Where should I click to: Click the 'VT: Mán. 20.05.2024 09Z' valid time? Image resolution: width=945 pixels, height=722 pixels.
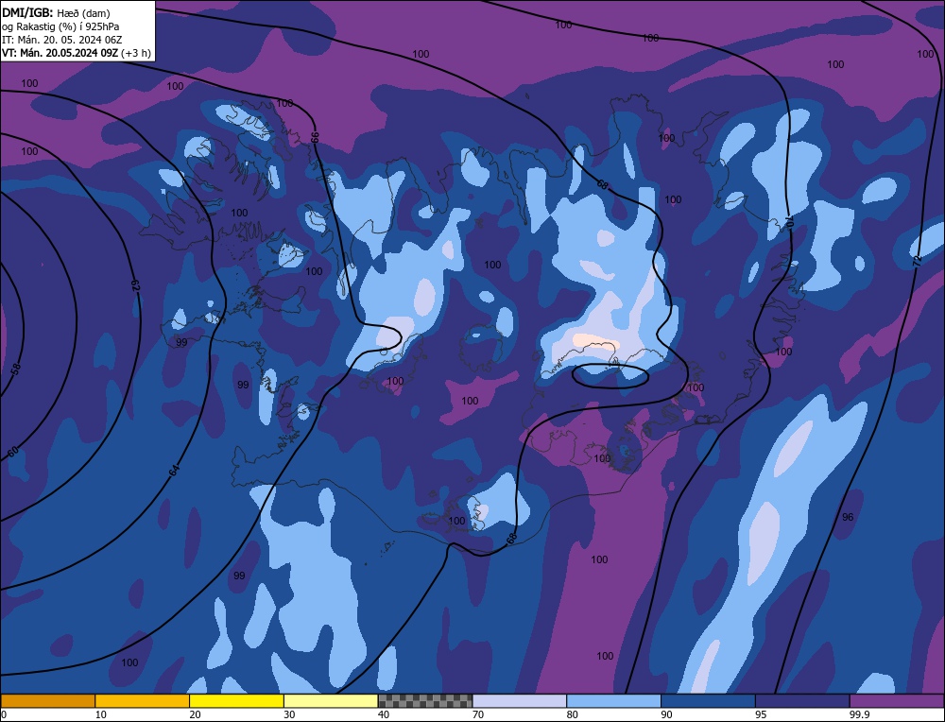(60, 53)
